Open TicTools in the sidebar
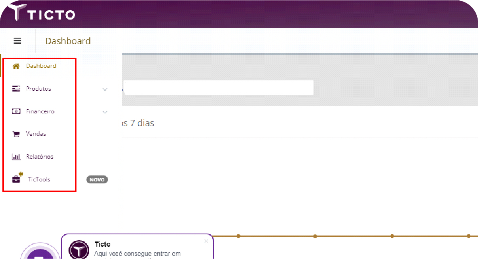478x259 pixels. click(39, 179)
